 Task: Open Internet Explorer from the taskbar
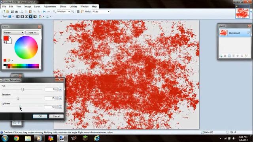pos(96,138)
